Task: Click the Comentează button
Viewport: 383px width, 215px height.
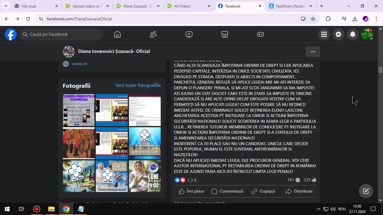Action: 227,191
